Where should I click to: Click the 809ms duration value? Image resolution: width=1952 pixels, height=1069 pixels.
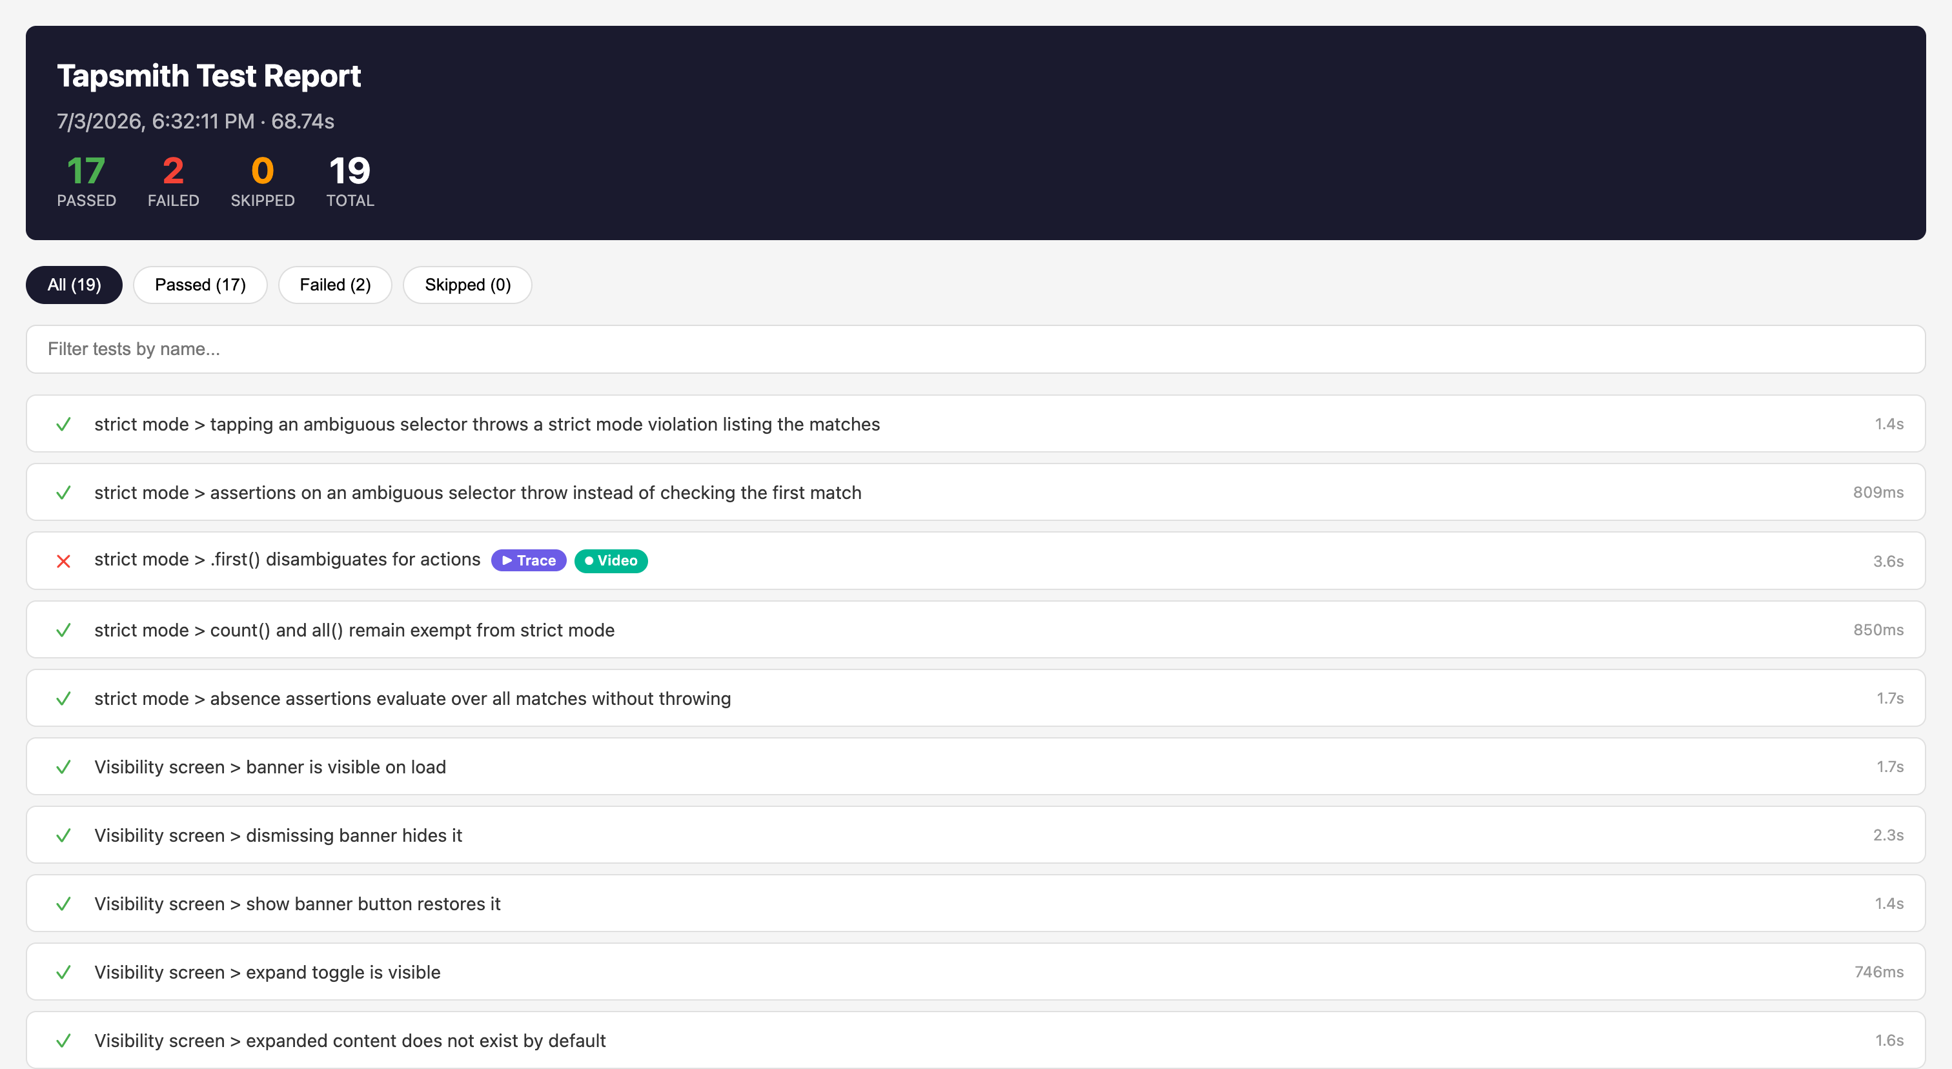(1878, 493)
